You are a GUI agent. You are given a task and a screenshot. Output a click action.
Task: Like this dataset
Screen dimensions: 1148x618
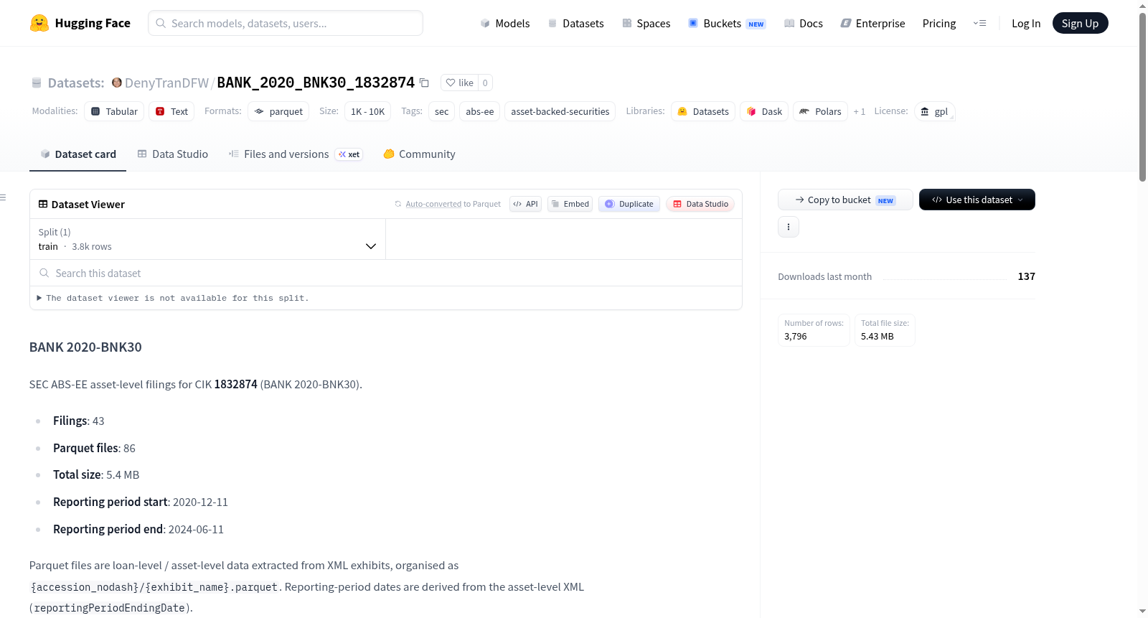460,83
